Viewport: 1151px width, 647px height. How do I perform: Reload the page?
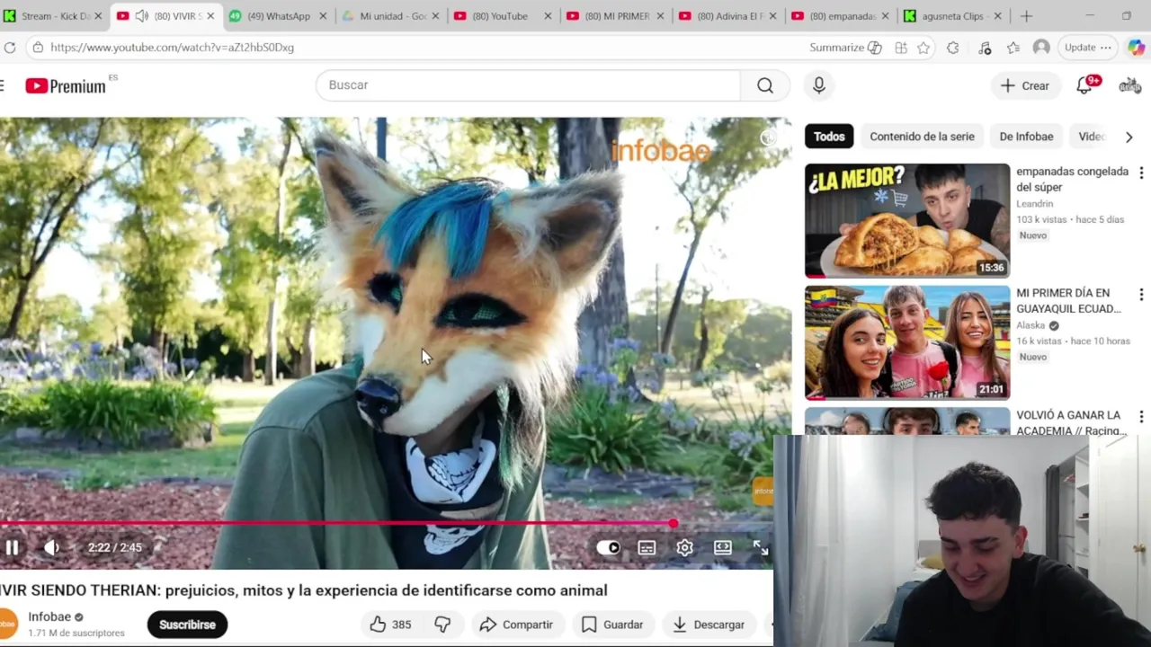tap(10, 48)
